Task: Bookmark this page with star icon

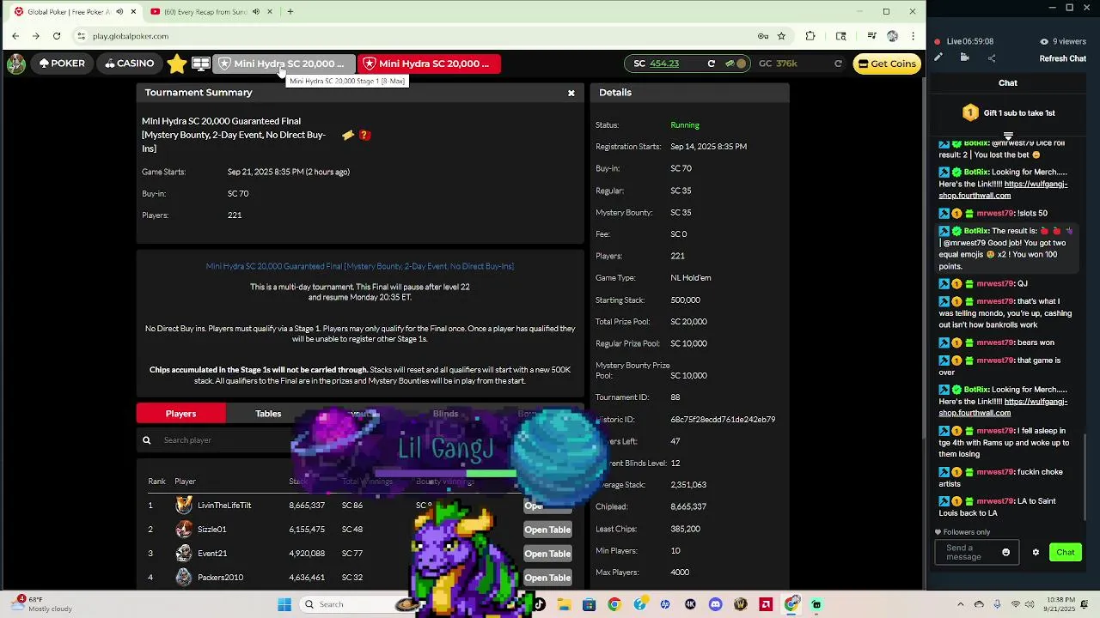Action: pyautogui.click(x=781, y=36)
